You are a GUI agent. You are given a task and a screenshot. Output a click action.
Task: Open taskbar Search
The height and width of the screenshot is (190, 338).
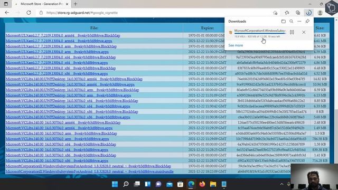tap(126, 184)
